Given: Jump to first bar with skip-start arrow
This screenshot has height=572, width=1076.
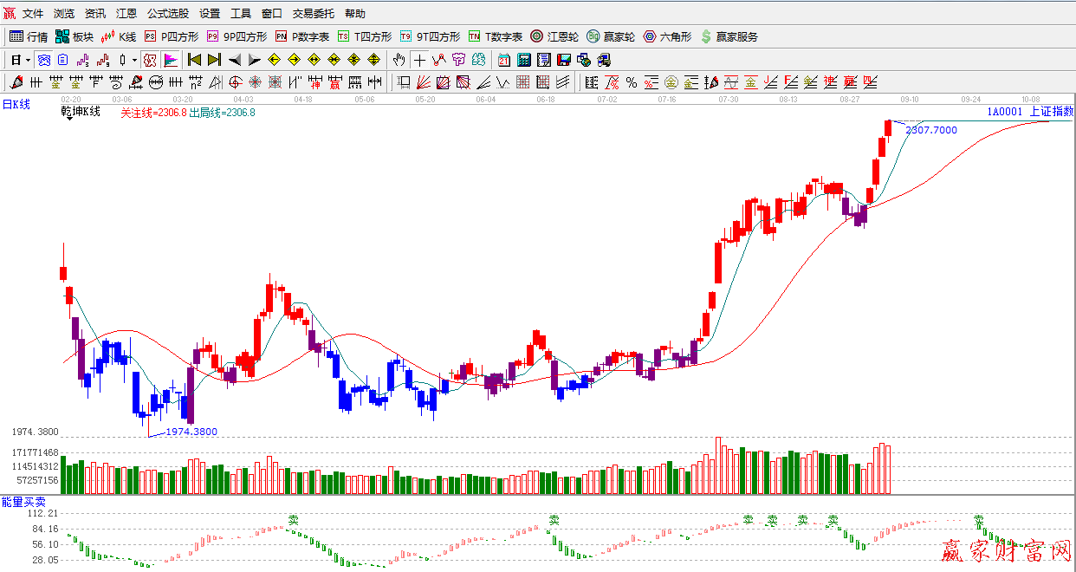Looking at the screenshot, I should point(194,60).
